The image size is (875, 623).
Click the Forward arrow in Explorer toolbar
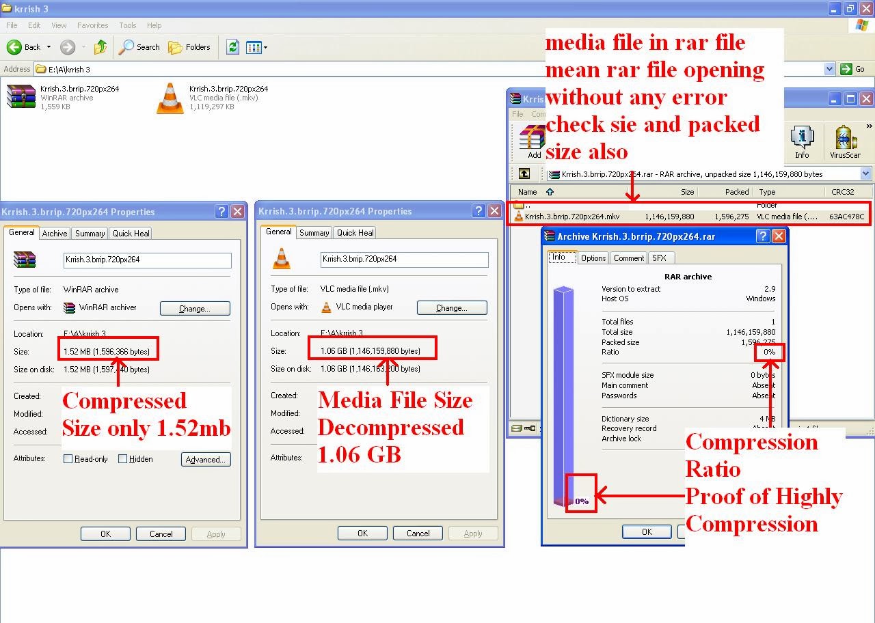coord(67,47)
